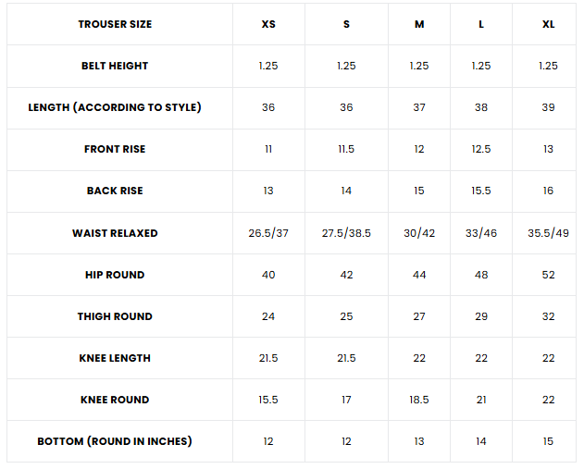Select the XS column header

pos(268,24)
